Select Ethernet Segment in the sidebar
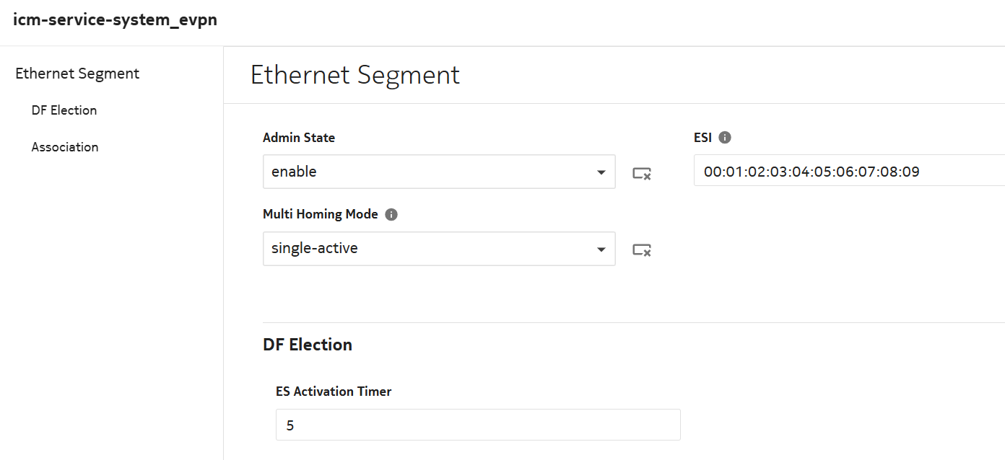 pos(77,74)
